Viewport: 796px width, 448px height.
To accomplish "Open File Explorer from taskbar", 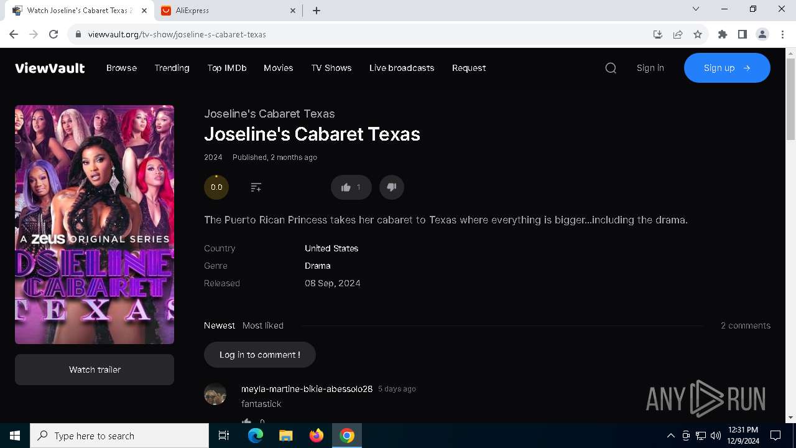I will click(286, 436).
